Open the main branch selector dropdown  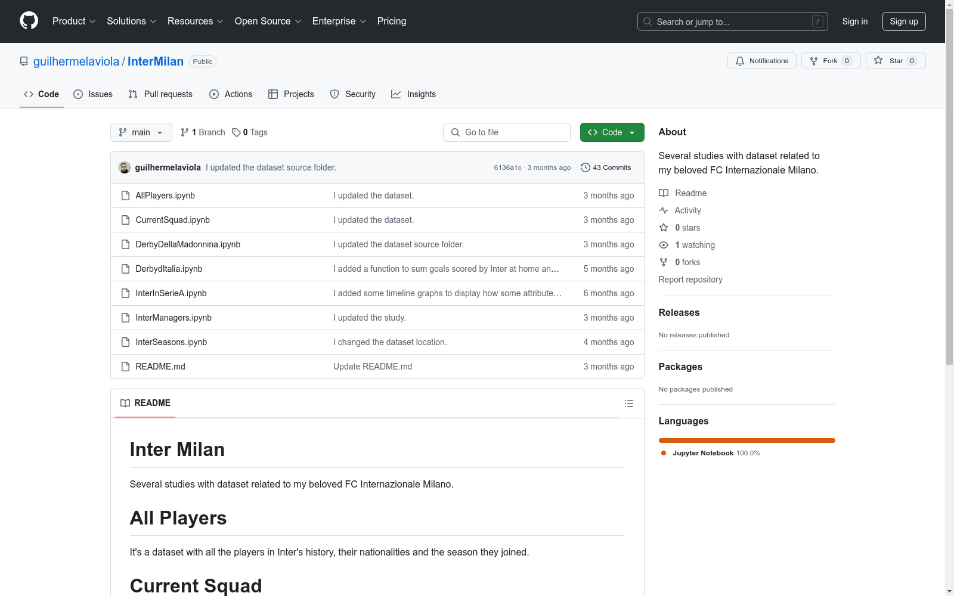[x=141, y=132]
